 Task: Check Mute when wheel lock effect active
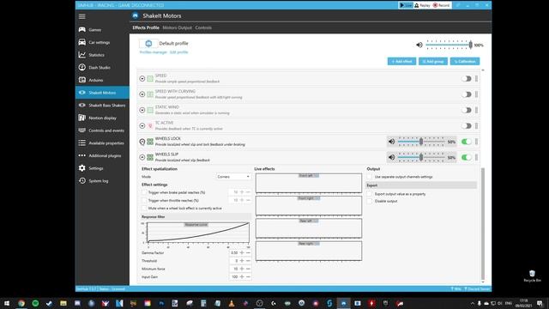[x=144, y=208]
